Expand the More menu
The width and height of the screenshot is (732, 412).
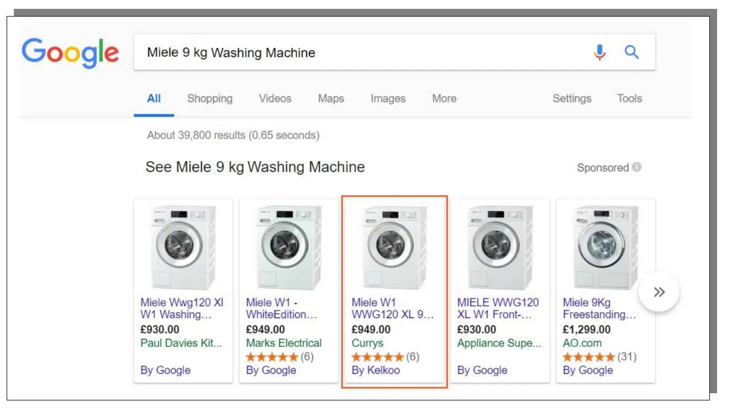[x=444, y=99]
